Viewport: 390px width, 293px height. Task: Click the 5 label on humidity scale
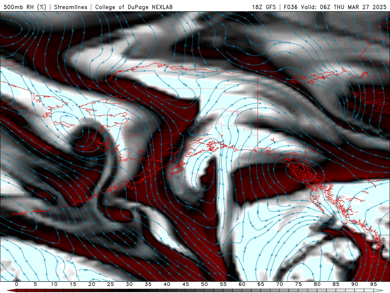(x=35, y=284)
